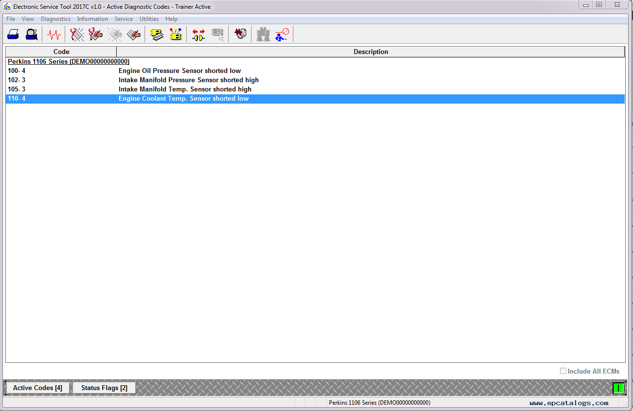Select Intake Manifold Temp. Sensor shorted high

[x=185, y=89]
